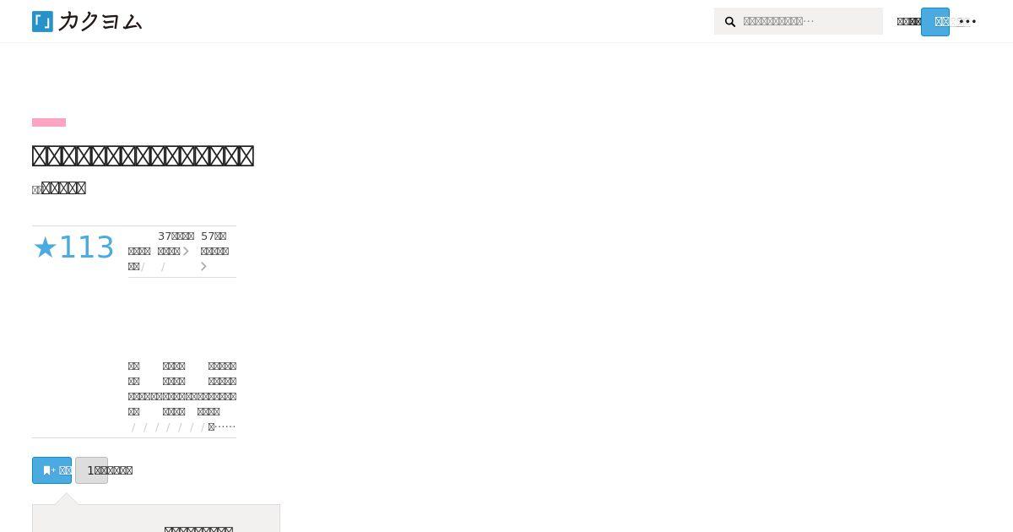Click the Kakuyomu logo

click(87, 21)
